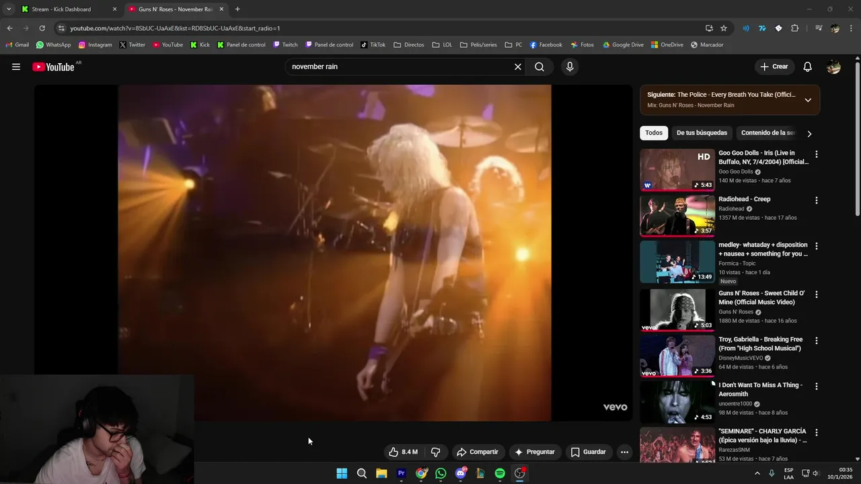
Task: Start voice search with the microphone
Action: coord(570,67)
